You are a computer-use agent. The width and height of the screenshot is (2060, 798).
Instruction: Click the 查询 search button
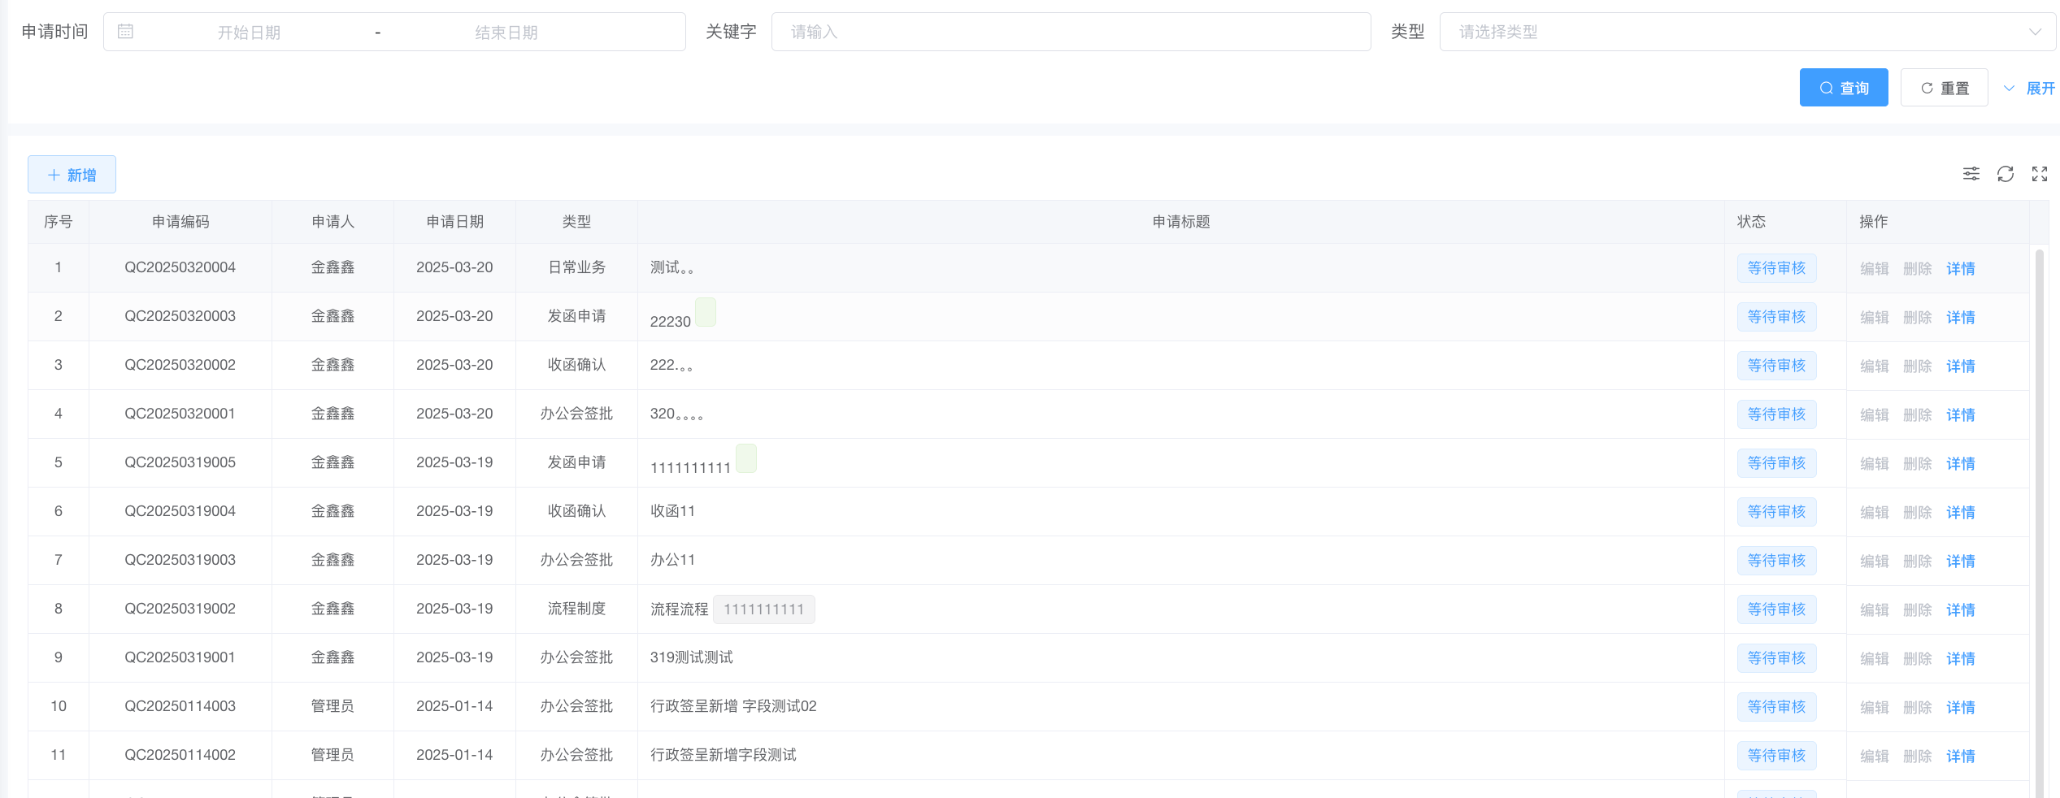tap(1843, 88)
